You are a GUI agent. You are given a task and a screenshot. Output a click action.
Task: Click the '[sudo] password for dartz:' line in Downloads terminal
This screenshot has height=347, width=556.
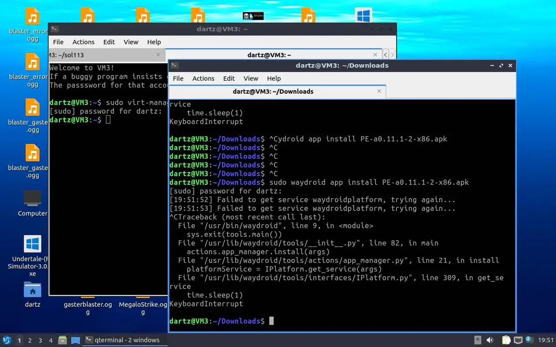point(226,191)
